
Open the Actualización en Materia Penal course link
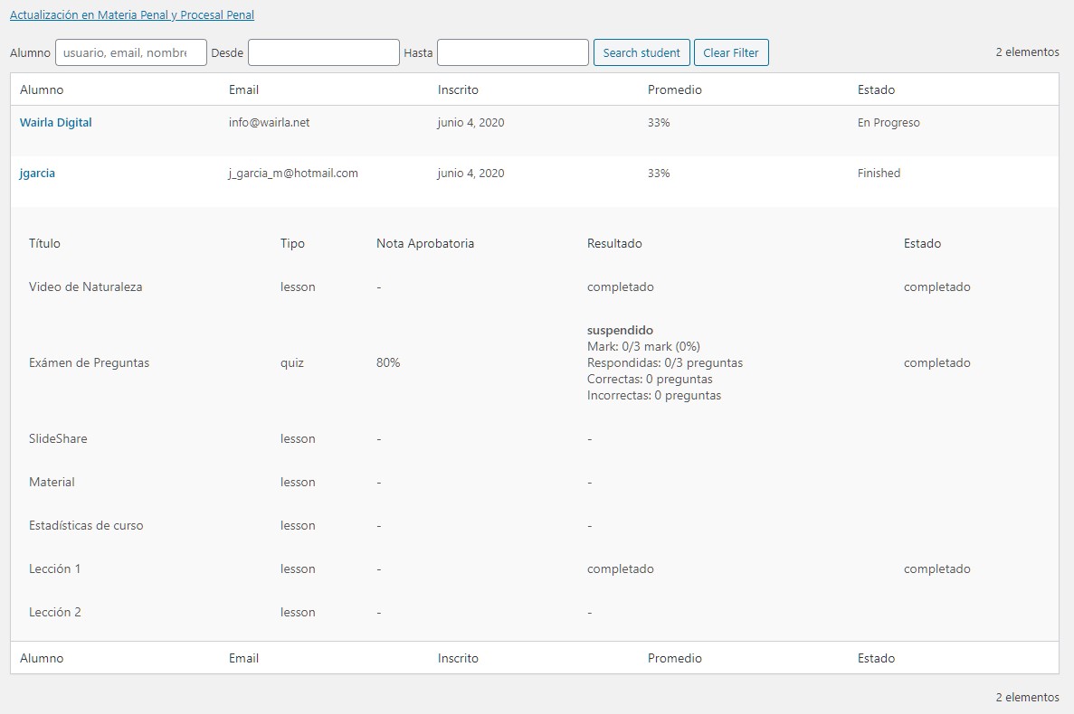pyautogui.click(x=131, y=15)
